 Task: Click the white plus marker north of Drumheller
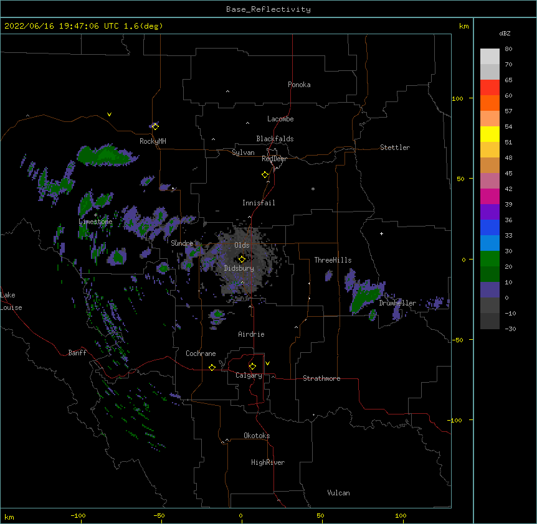click(381, 233)
